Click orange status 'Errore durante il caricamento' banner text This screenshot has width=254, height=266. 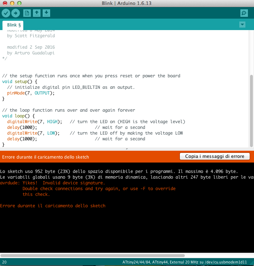click(45, 157)
